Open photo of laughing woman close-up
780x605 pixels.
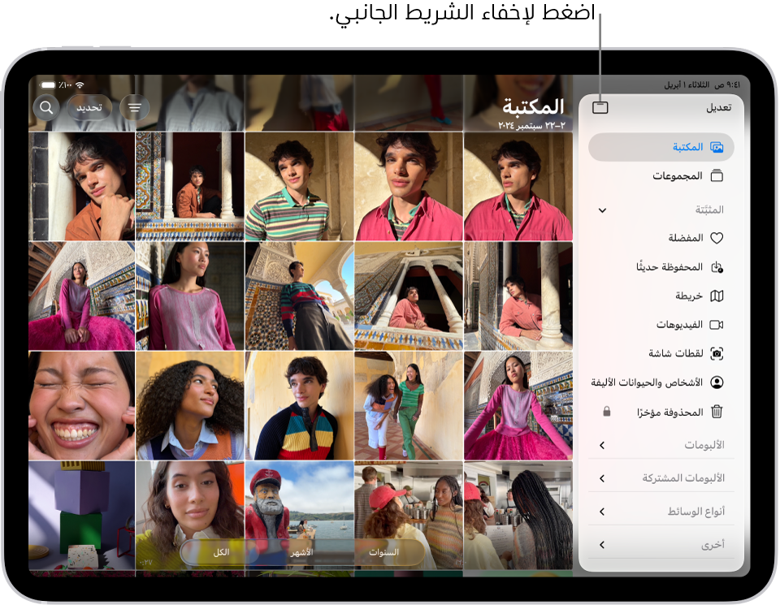[x=81, y=406]
